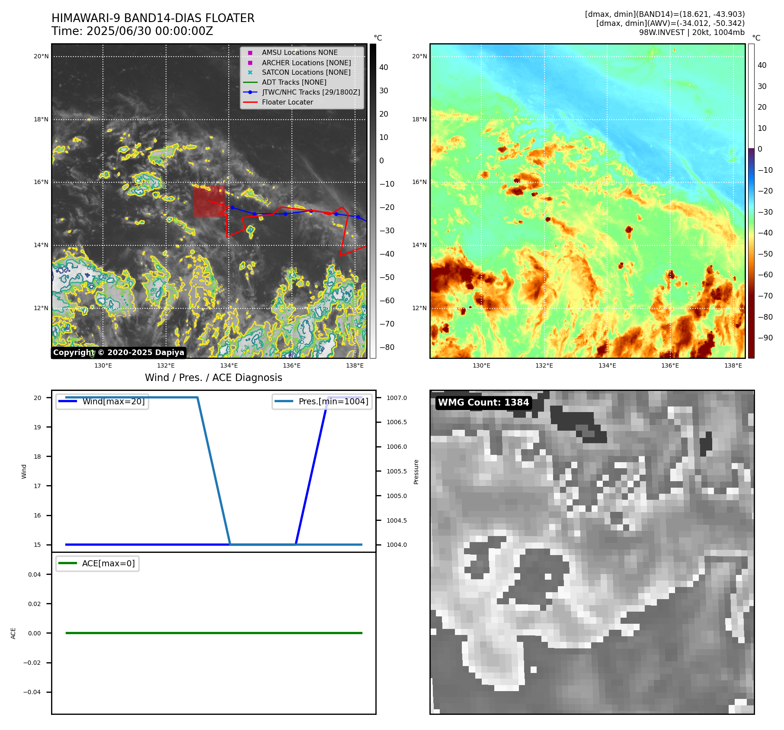Click the BAND14 dmax dmin readout text
The image size is (784, 730).
click(665, 14)
